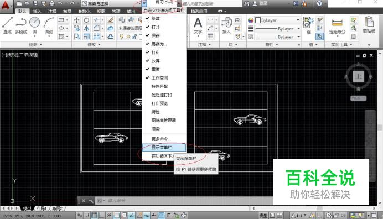Click the Mirror tool icon
Viewport: 383px width, 219px height.
point(86,28)
